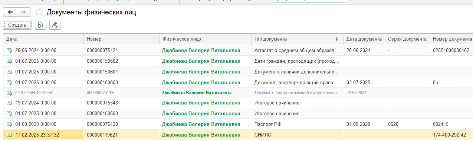The height and width of the screenshot is (141, 473).
Task: Select passport number 802415 cell
Action: click(440, 124)
